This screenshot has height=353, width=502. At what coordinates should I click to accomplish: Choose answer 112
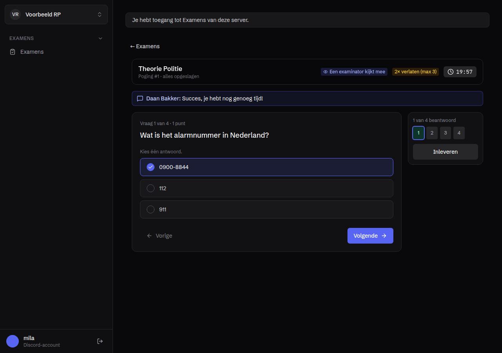click(x=267, y=188)
